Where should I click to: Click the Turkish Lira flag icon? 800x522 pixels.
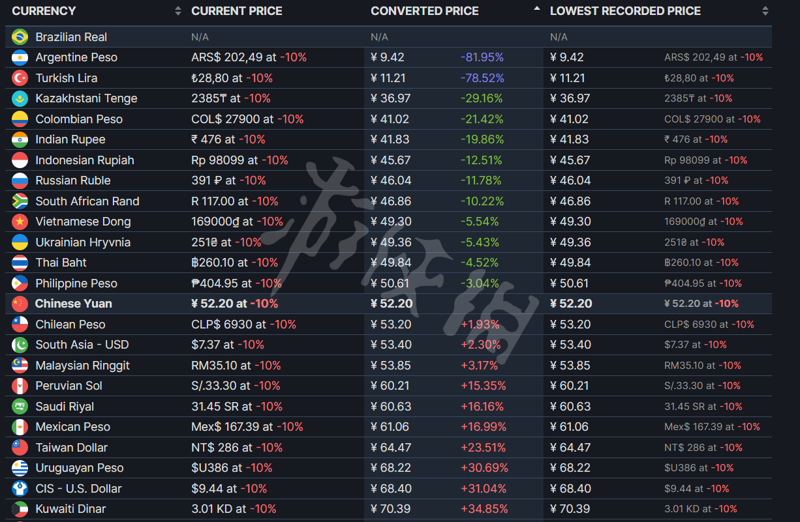20,78
